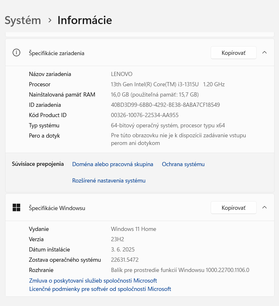Click the info icon beside Špecifikácie zariadenia
Viewport: 279px width, 306px height.
pos(16,53)
